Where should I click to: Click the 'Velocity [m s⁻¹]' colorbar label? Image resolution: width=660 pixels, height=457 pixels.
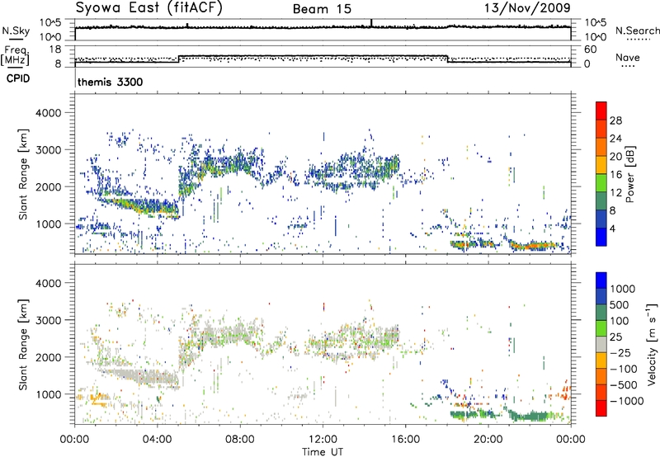coord(652,344)
